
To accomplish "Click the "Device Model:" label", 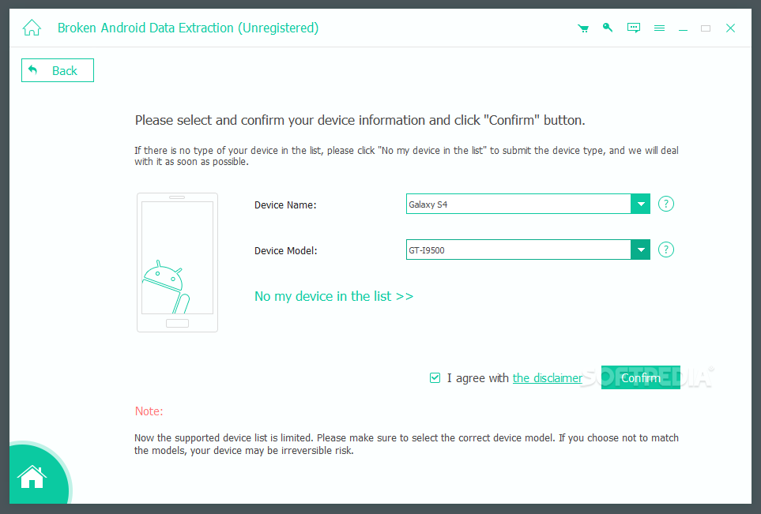I will (x=286, y=251).
